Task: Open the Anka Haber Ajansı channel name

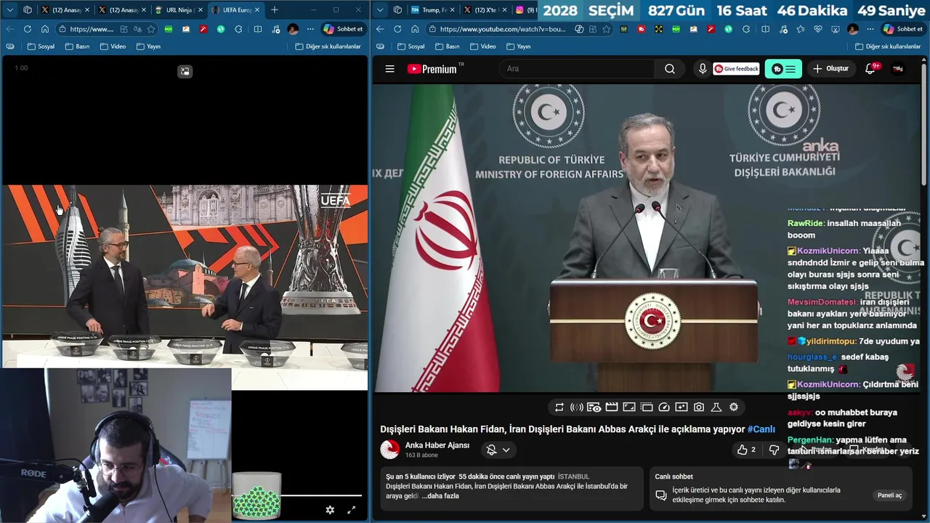Action: 437,445
